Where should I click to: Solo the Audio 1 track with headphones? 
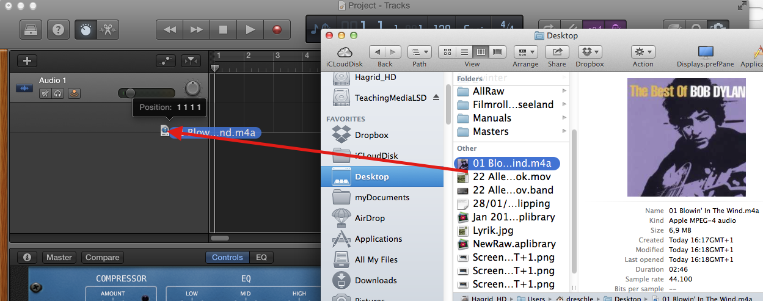57,93
